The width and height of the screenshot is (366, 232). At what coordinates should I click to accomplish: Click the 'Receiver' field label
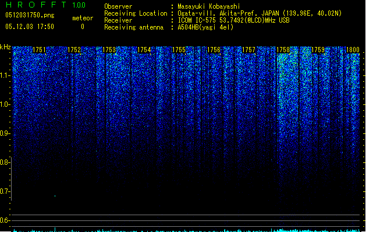click(118, 20)
